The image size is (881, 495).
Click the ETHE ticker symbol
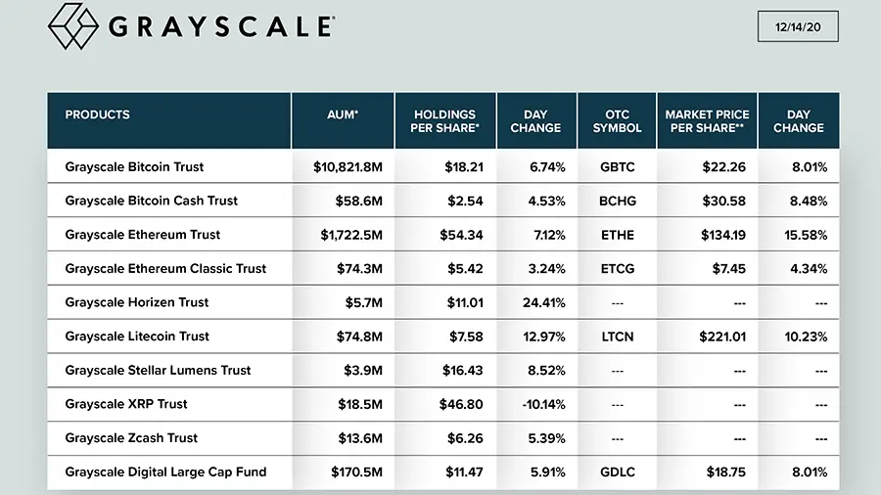pyautogui.click(x=617, y=235)
